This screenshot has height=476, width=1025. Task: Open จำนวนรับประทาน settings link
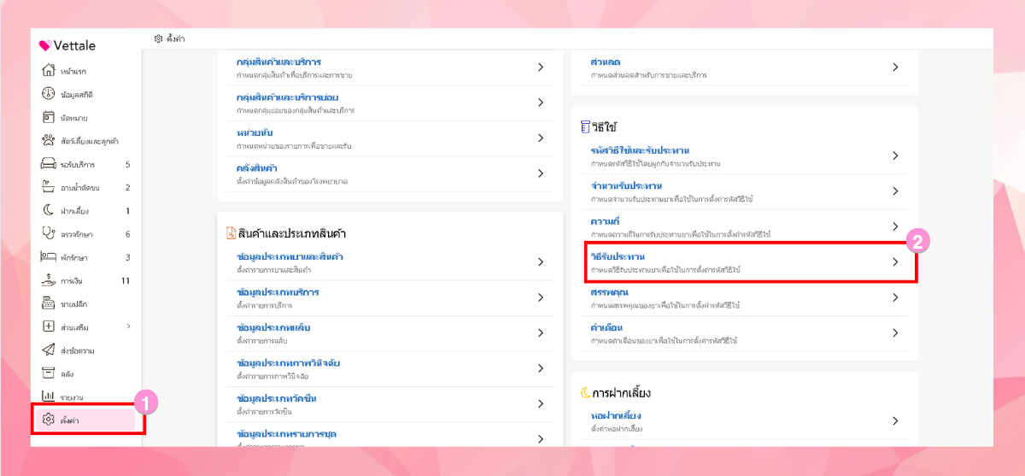pyautogui.click(x=627, y=186)
